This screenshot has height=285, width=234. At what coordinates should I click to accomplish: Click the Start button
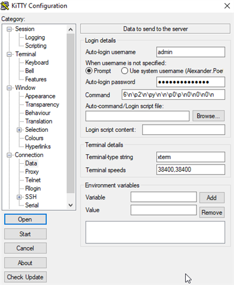[26, 234]
